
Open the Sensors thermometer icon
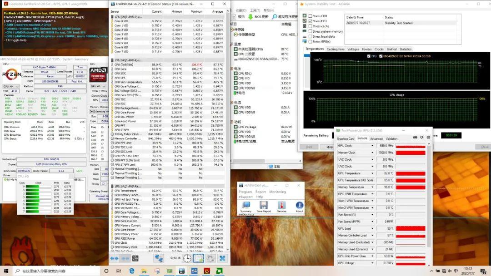tap(281, 205)
